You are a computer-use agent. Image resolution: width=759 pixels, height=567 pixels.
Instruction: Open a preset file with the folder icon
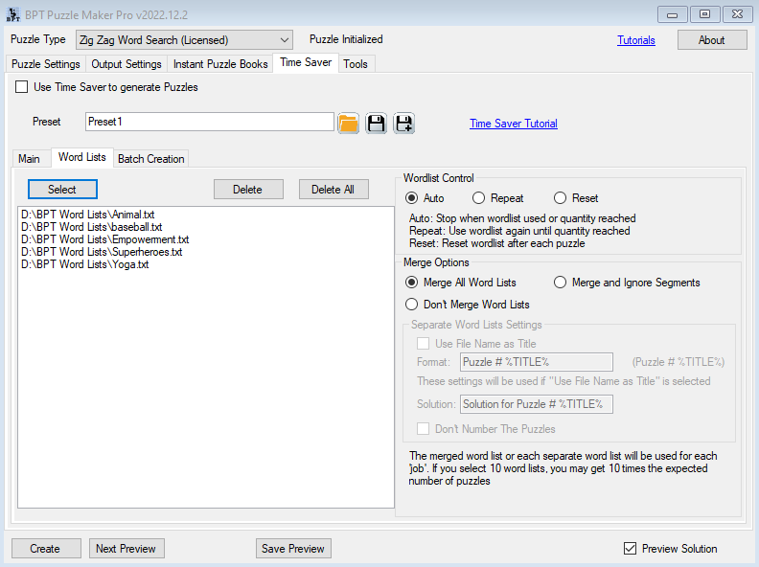(348, 123)
